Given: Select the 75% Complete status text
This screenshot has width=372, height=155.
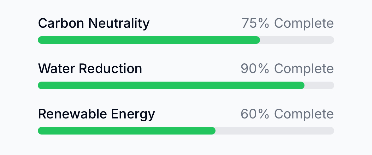Looking at the screenshot, I should click(288, 23).
